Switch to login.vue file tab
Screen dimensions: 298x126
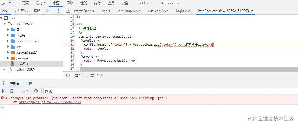183,11
